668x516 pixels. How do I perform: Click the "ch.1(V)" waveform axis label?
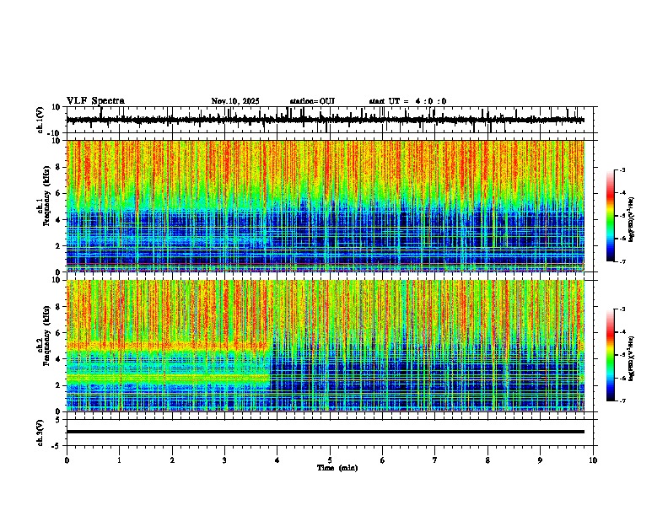point(40,120)
